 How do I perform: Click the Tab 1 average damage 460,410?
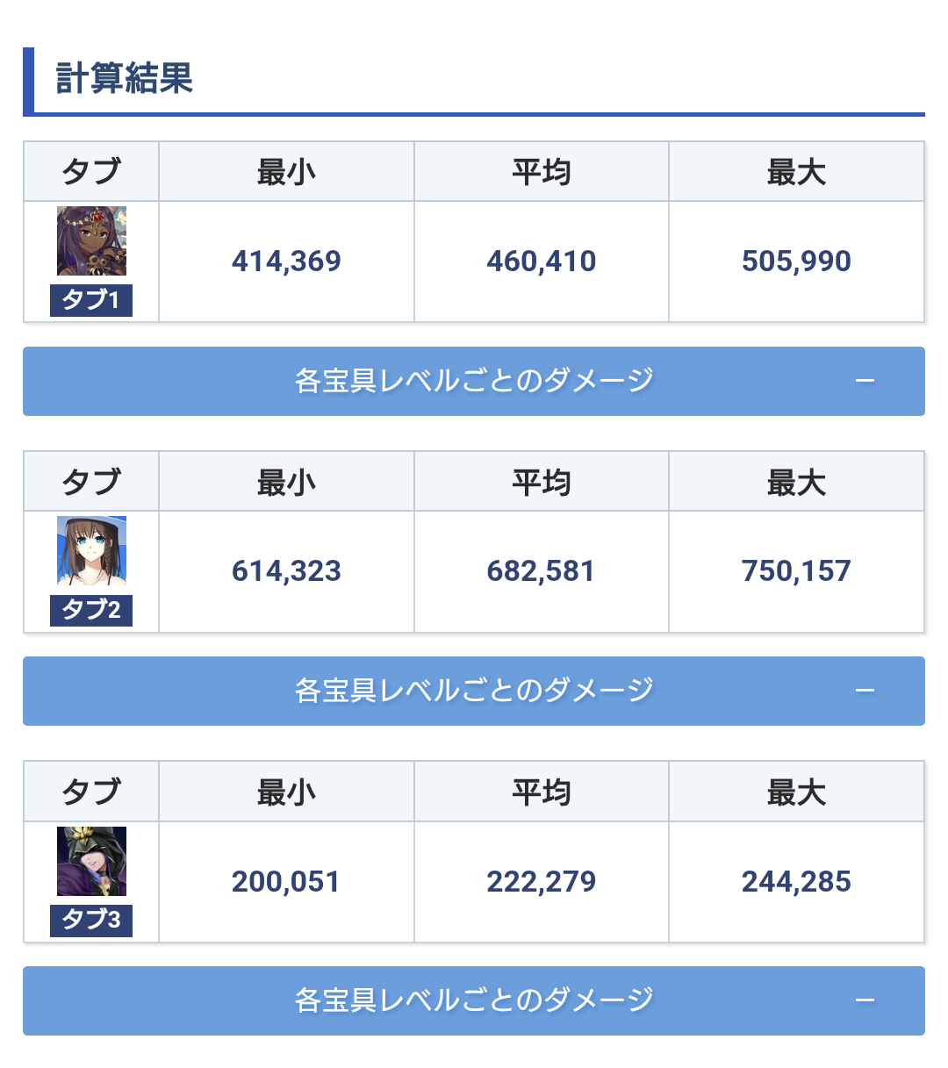click(541, 262)
